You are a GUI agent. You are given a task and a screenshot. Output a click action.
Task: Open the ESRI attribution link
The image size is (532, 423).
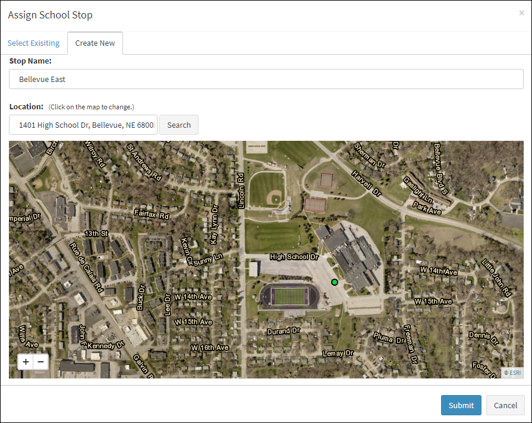click(x=515, y=373)
